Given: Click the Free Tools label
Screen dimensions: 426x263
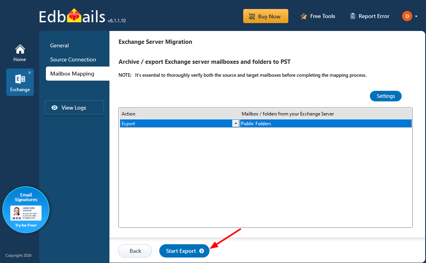Looking at the screenshot, I should [323, 16].
